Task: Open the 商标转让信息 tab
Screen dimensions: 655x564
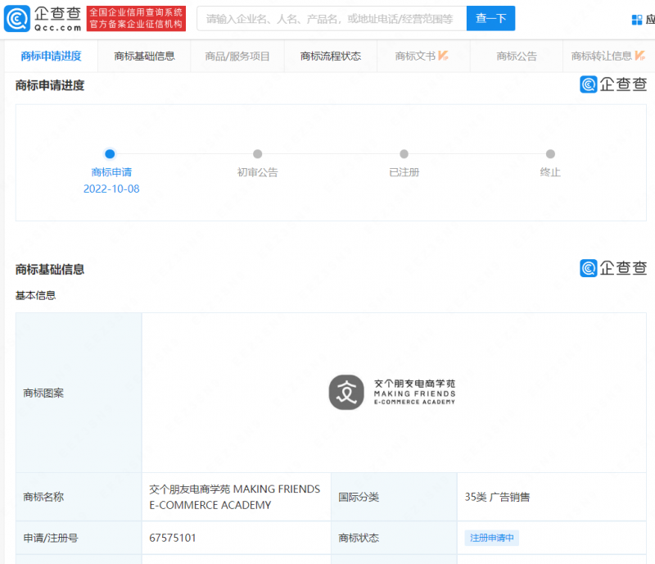Action: (x=609, y=56)
